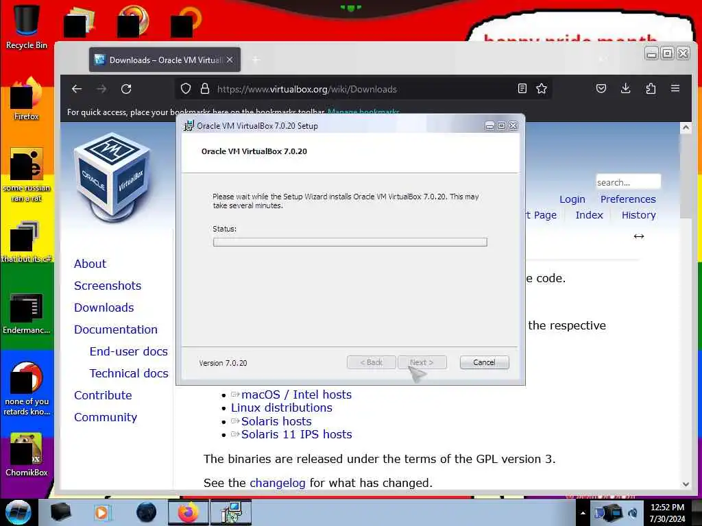This screenshot has height=526, width=702.
Task: Click the Linux distributions link
Action: point(282,408)
